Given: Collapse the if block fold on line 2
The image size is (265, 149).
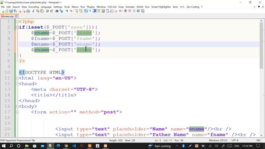Looking at the screenshot, I should click(17, 27).
